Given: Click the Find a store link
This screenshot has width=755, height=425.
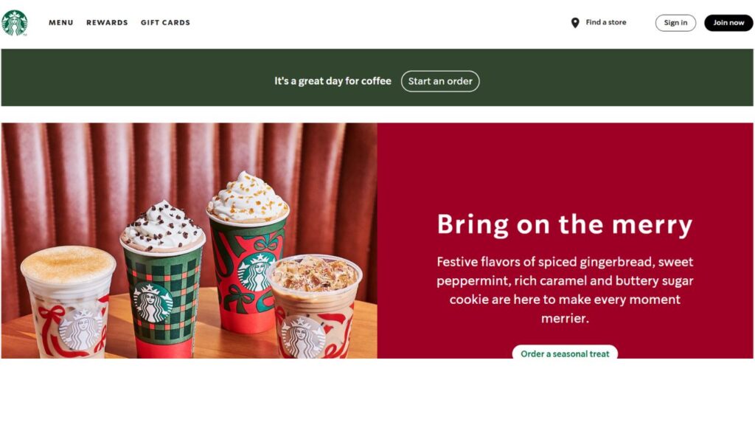Looking at the screenshot, I should [606, 22].
